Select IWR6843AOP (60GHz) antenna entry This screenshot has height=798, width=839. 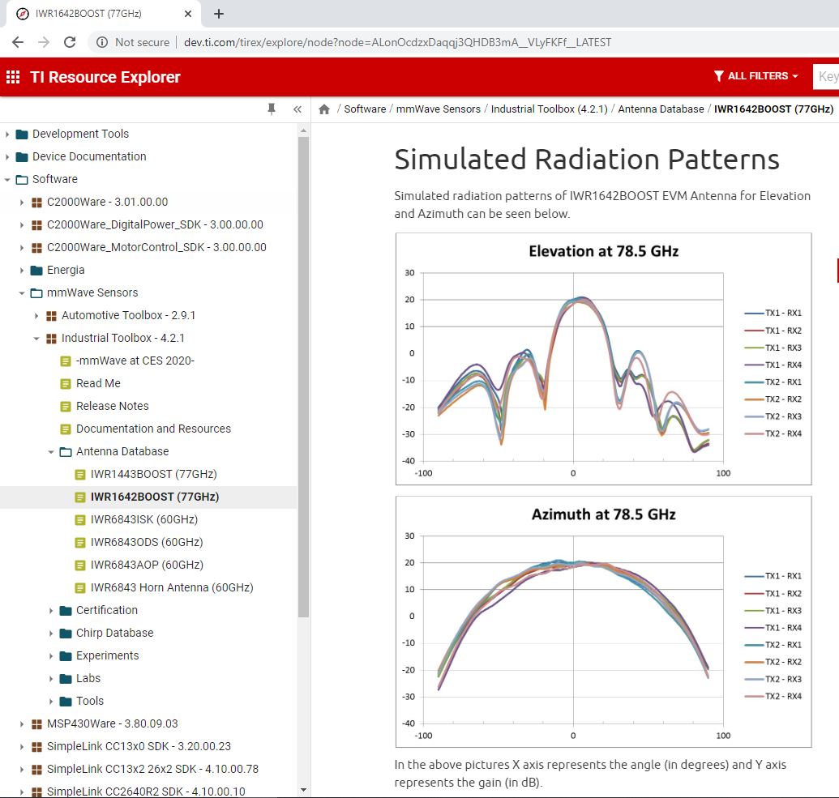click(x=147, y=565)
